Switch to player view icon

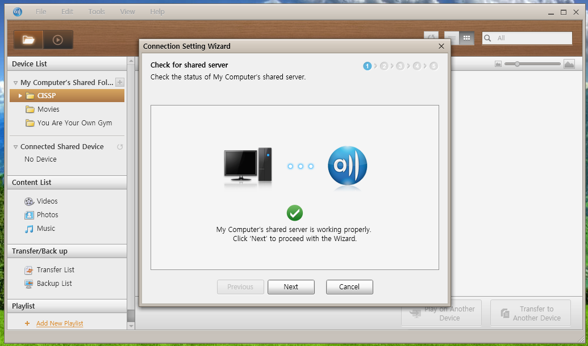coord(58,40)
